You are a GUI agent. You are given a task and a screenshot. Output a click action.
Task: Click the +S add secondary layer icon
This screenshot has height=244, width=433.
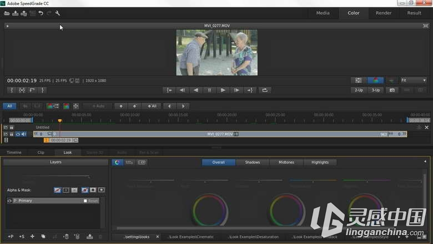22,237
